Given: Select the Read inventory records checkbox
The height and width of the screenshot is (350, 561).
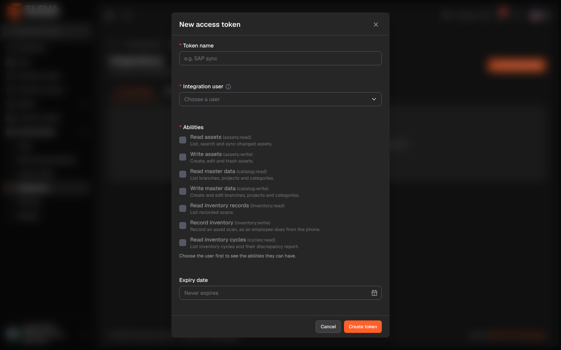Looking at the screenshot, I should coord(183,208).
